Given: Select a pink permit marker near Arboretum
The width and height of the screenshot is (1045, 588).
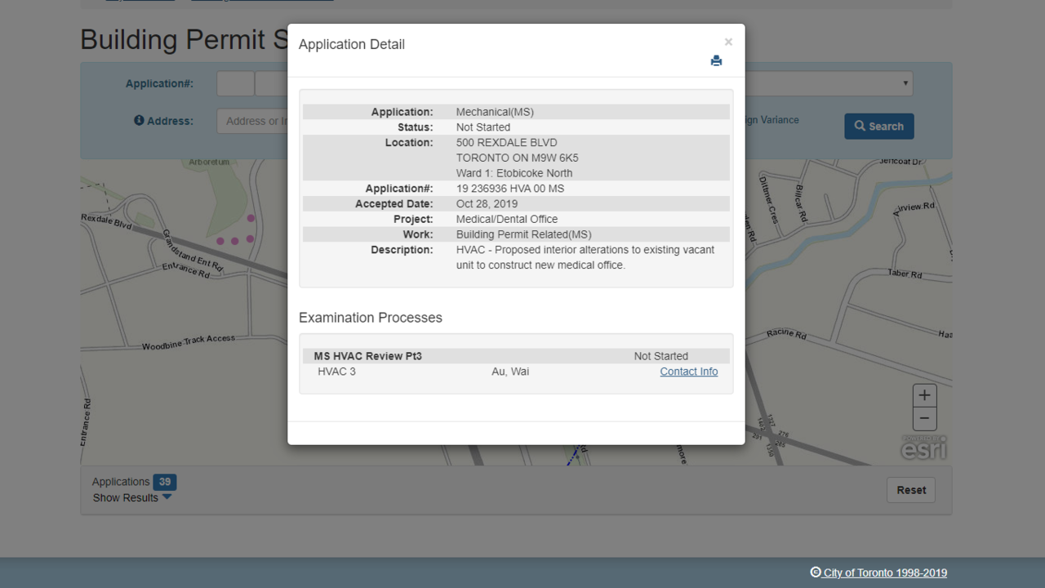Looking at the screenshot, I should (x=251, y=218).
